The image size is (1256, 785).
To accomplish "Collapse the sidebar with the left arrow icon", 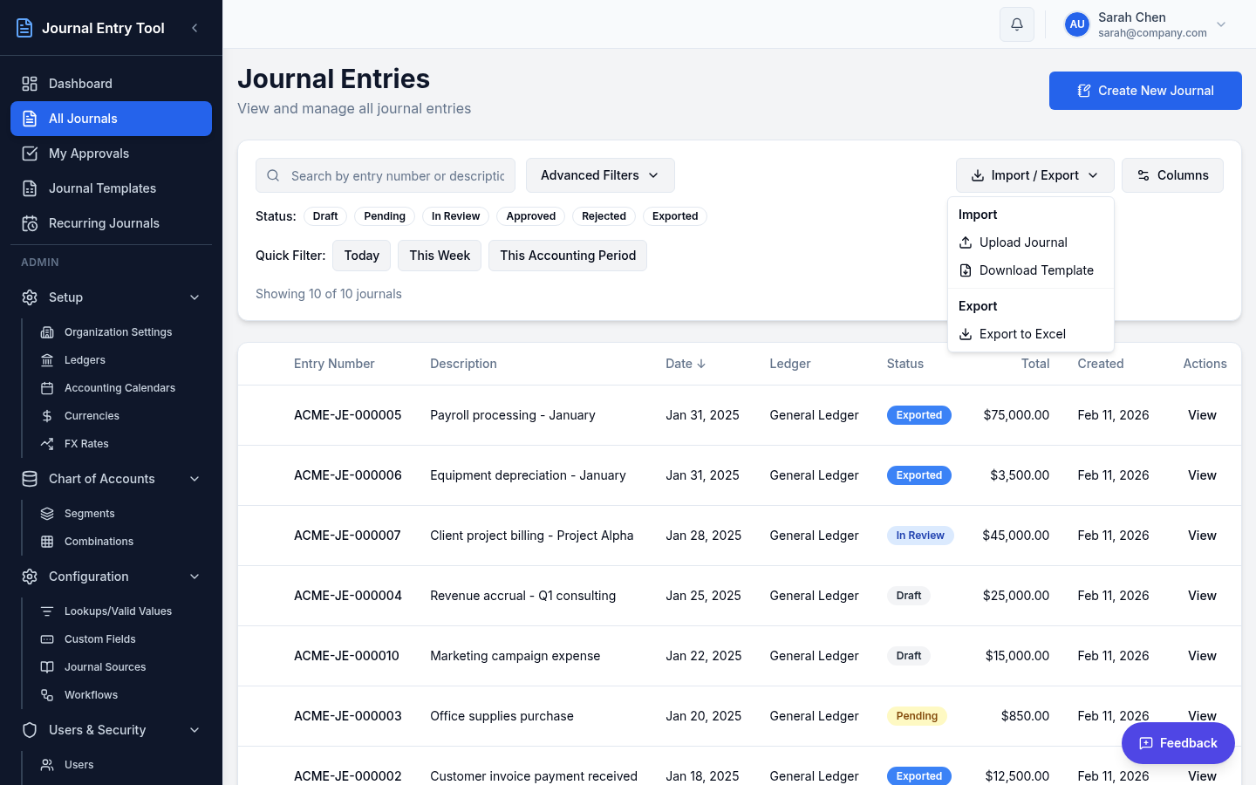I will (195, 27).
